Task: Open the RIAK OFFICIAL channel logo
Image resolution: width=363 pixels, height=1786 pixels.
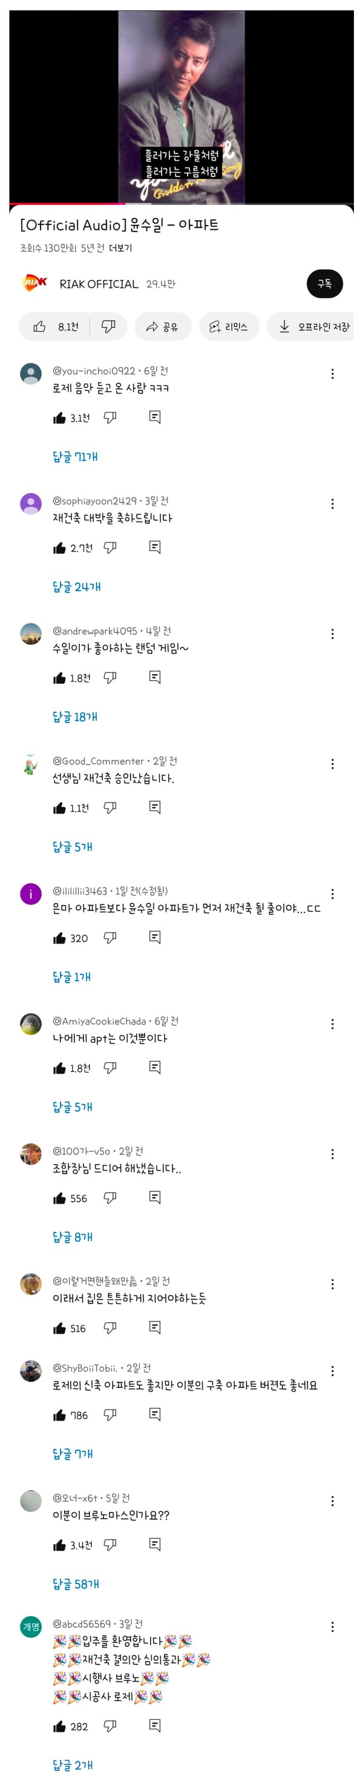Action: tap(35, 283)
